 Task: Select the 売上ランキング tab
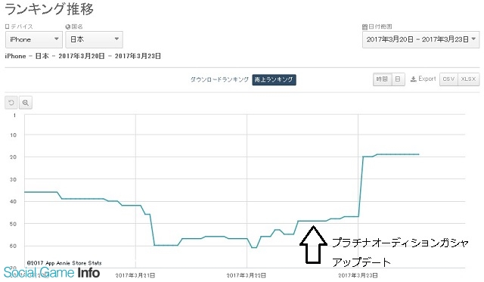coord(274,79)
